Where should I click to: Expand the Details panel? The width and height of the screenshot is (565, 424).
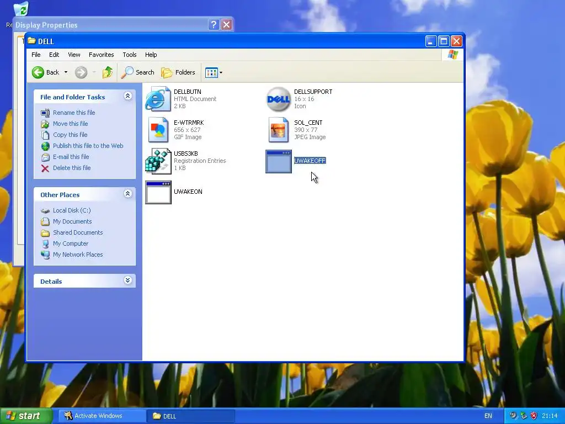click(x=127, y=280)
